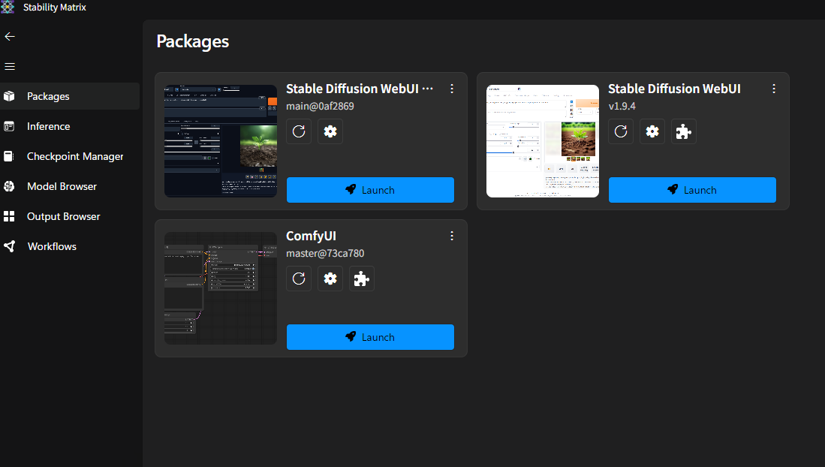Click the v1.9.4 package preview thumbnail

point(543,141)
